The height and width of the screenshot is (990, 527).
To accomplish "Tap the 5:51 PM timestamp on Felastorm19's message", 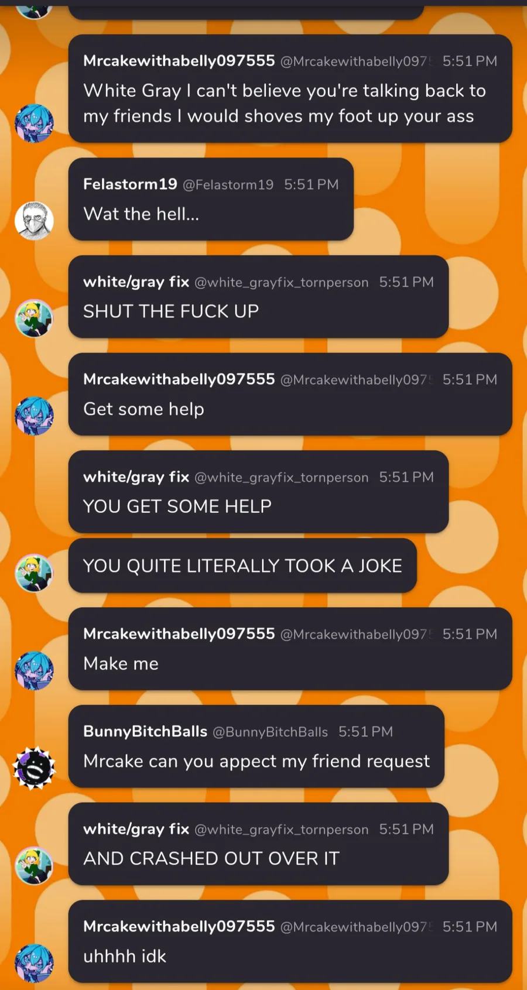I will pyautogui.click(x=312, y=184).
